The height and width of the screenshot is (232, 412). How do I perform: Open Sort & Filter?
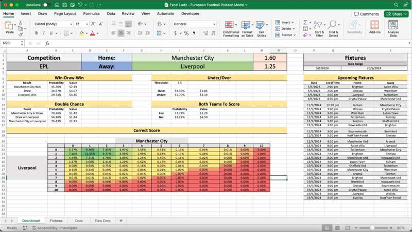click(x=319, y=29)
